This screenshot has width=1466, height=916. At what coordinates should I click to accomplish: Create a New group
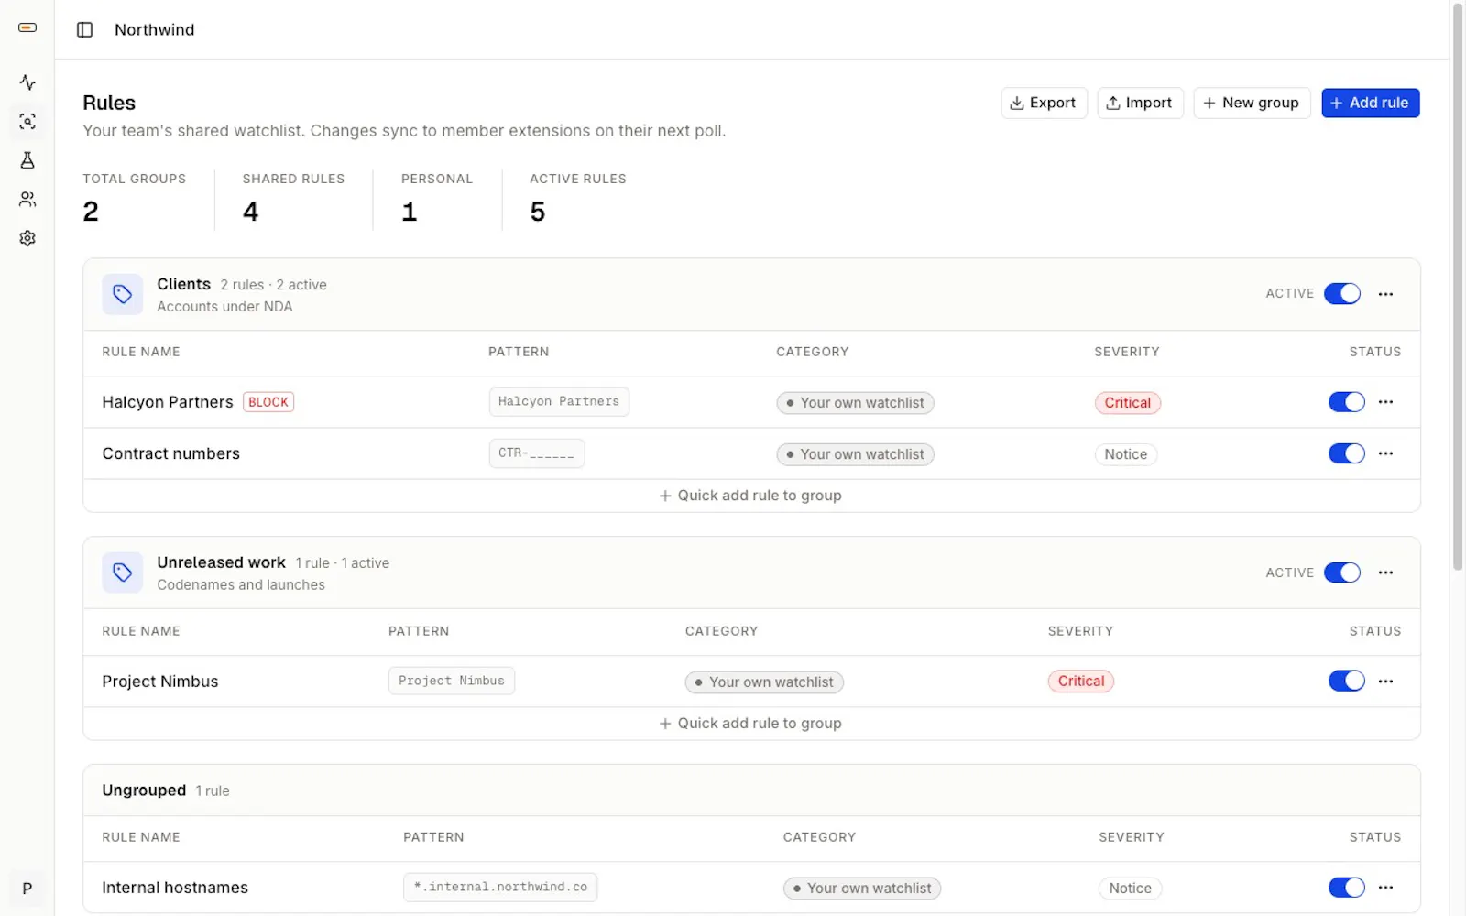tap(1252, 103)
